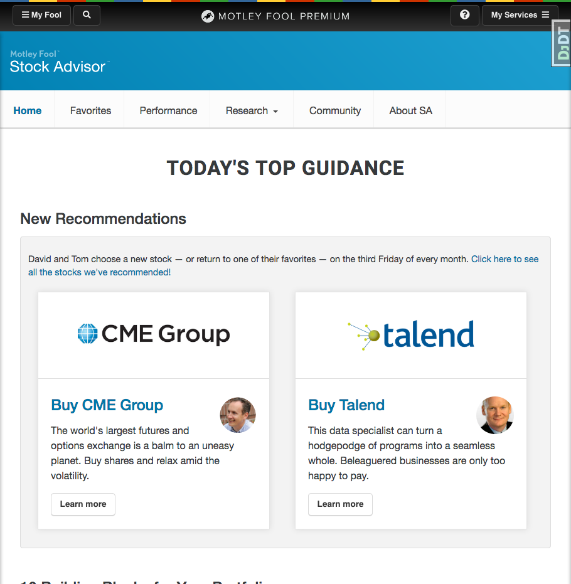Click the New Recommendations heading
This screenshot has width=571, height=584.
click(x=103, y=219)
